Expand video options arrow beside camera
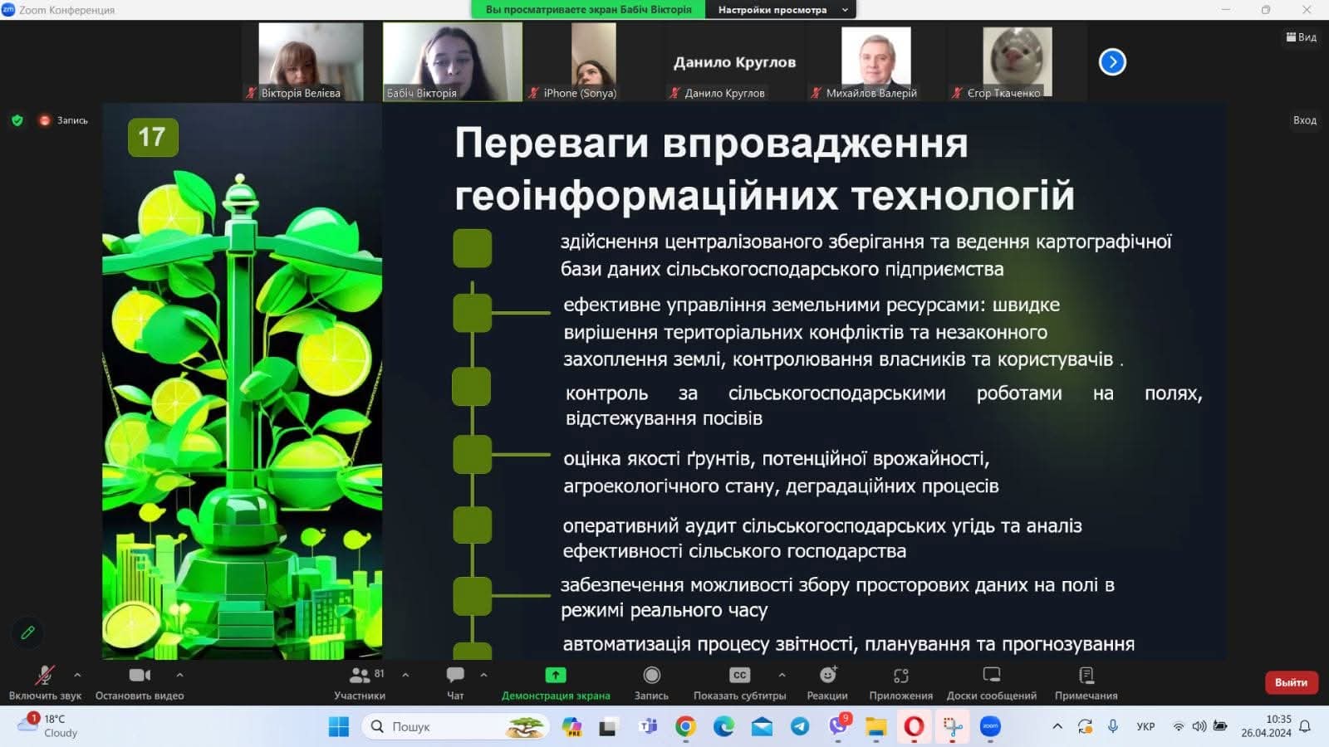The image size is (1329, 747). click(x=179, y=675)
